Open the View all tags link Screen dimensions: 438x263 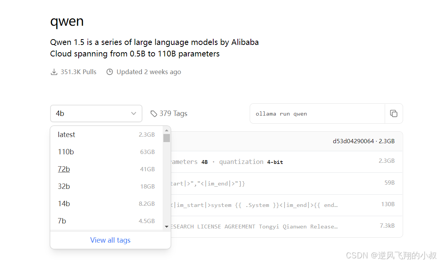pos(110,240)
